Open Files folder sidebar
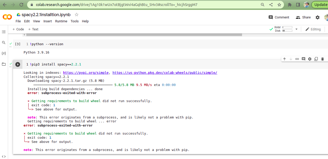This screenshot has height=159, width=328. (4, 64)
